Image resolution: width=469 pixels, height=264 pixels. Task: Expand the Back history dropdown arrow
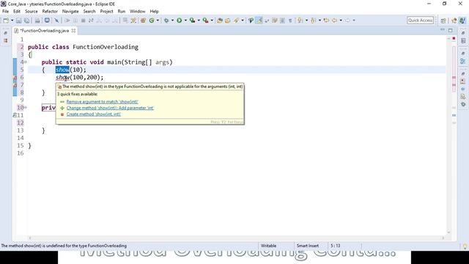[341, 21]
